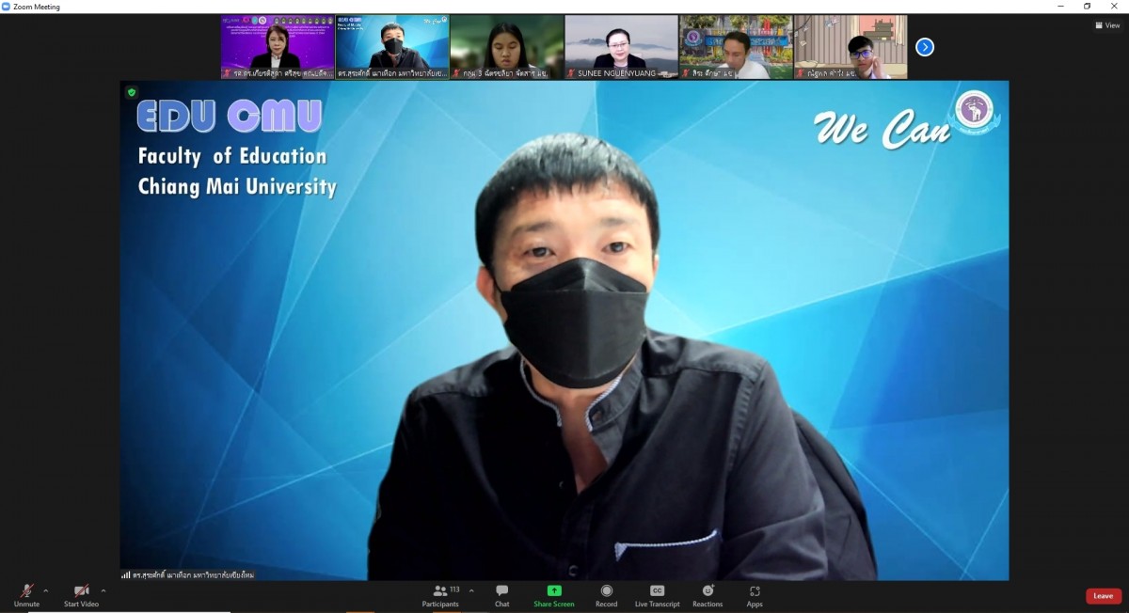
Task: Click the green encryption shield icon
Action: click(132, 92)
